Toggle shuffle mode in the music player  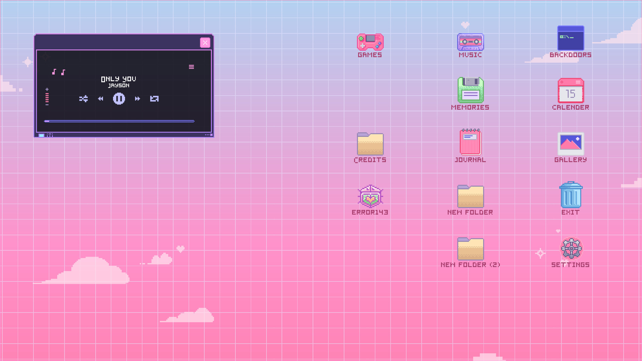coord(84,99)
